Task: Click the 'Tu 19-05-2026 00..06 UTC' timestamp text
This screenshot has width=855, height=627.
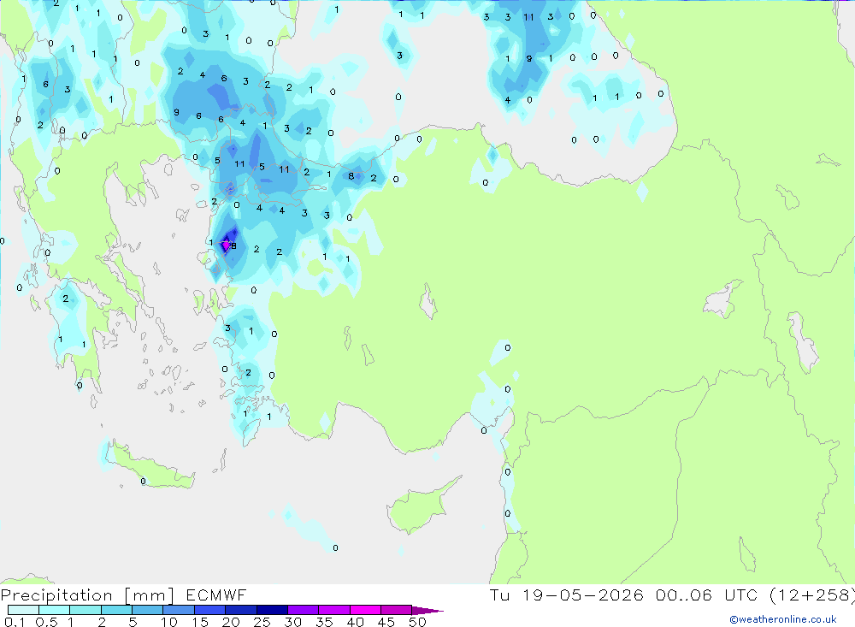Action: [623, 594]
